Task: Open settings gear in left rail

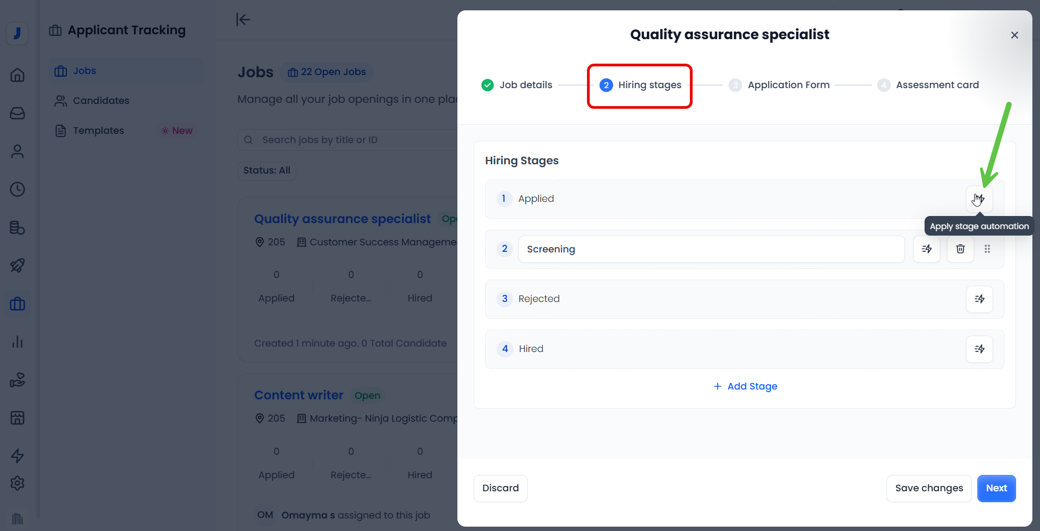Action: (x=17, y=483)
